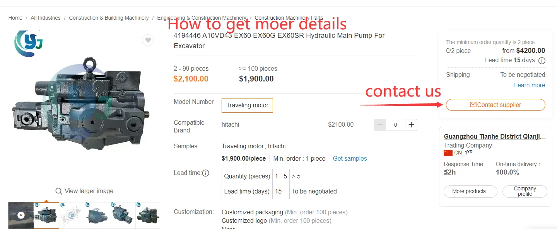Click the Get samples link
557x229 pixels.
coord(350,158)
